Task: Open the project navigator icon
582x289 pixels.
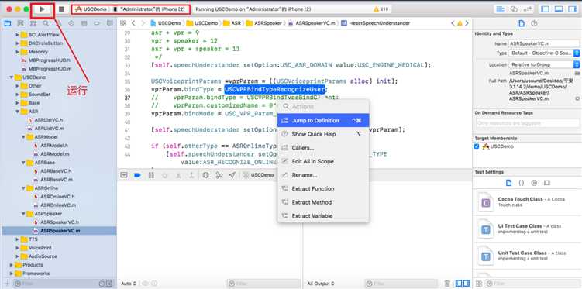Action: pyautogui.click(x=8, y=23)
